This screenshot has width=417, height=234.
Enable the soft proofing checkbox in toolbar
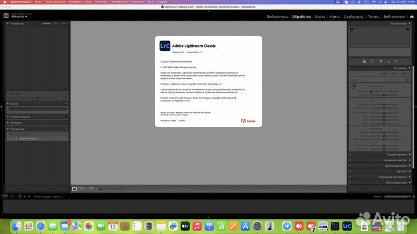(x=101, y=189)
